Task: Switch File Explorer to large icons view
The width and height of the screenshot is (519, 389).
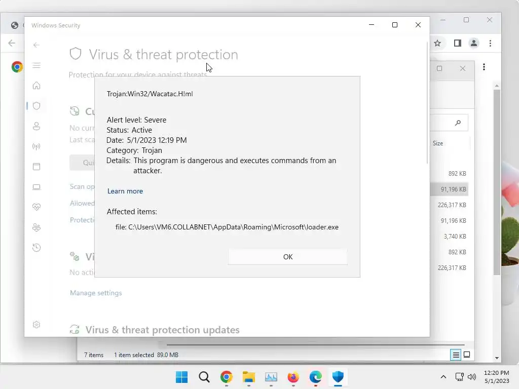Action: coord(467,355)
